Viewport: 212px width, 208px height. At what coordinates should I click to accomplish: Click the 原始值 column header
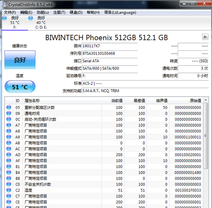[x=194, y=100]
